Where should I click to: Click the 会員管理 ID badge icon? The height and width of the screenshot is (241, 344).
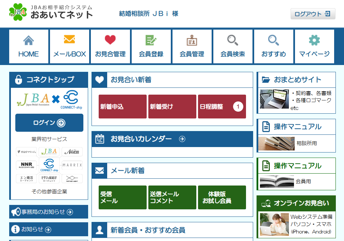click(192, 41)
